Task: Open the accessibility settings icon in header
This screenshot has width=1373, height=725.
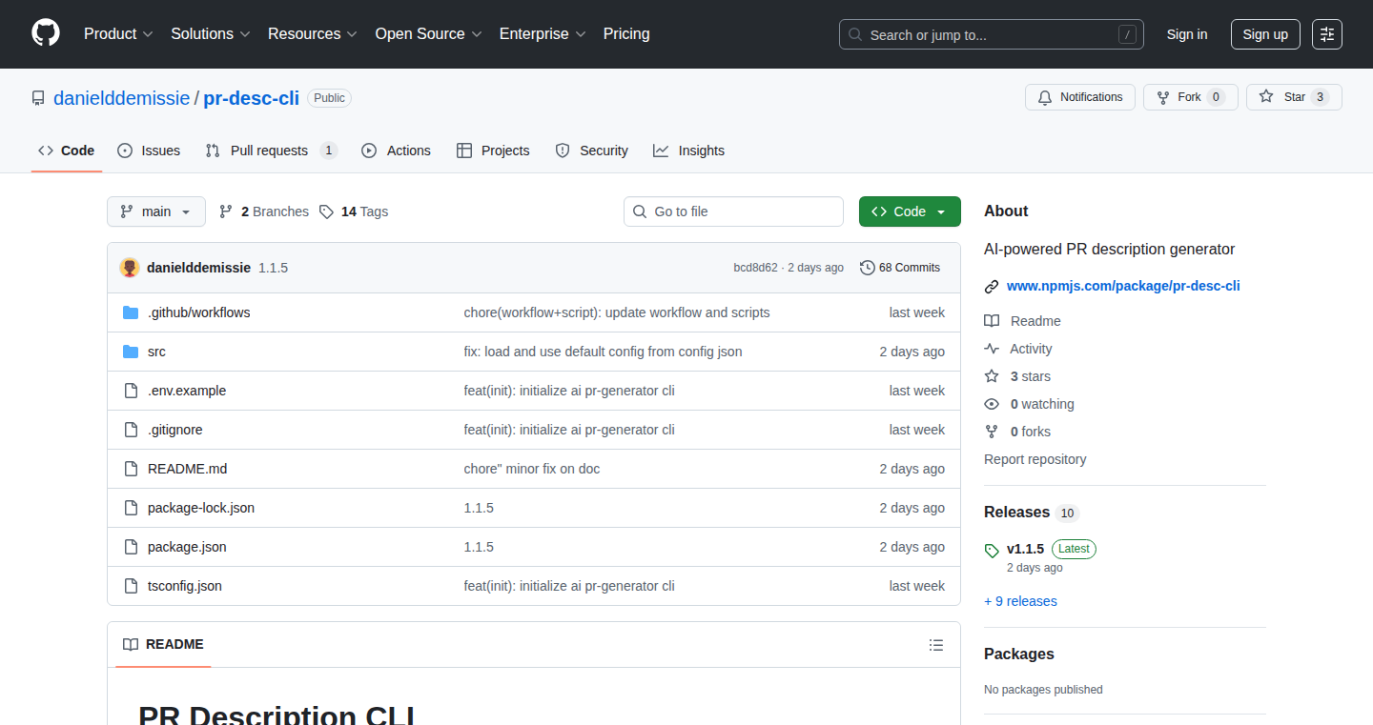Action: click(1326, 34)
